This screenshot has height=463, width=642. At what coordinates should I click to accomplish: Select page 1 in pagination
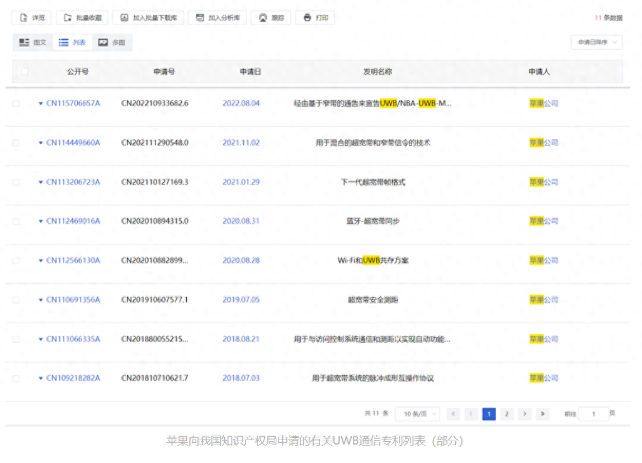point(489,414)
